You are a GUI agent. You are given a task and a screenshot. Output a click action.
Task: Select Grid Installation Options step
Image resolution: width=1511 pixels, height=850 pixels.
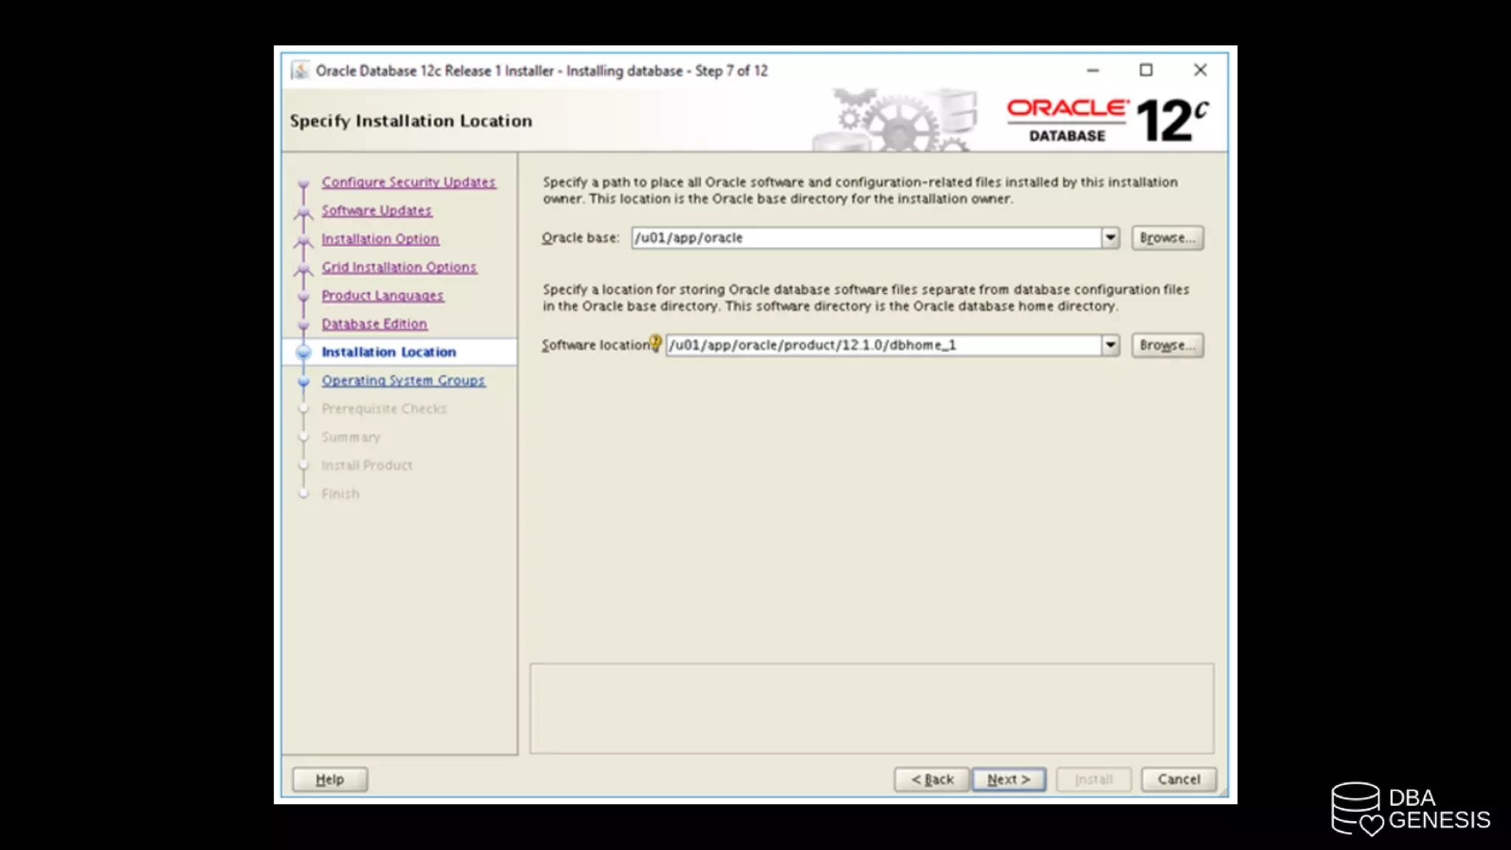(398, 267)
